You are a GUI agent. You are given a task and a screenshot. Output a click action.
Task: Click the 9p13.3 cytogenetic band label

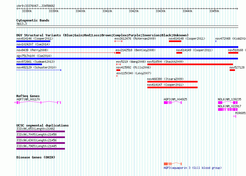click(22, 24)
